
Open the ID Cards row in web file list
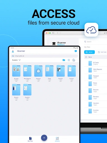pyautogui.click(x=96, y=63)
